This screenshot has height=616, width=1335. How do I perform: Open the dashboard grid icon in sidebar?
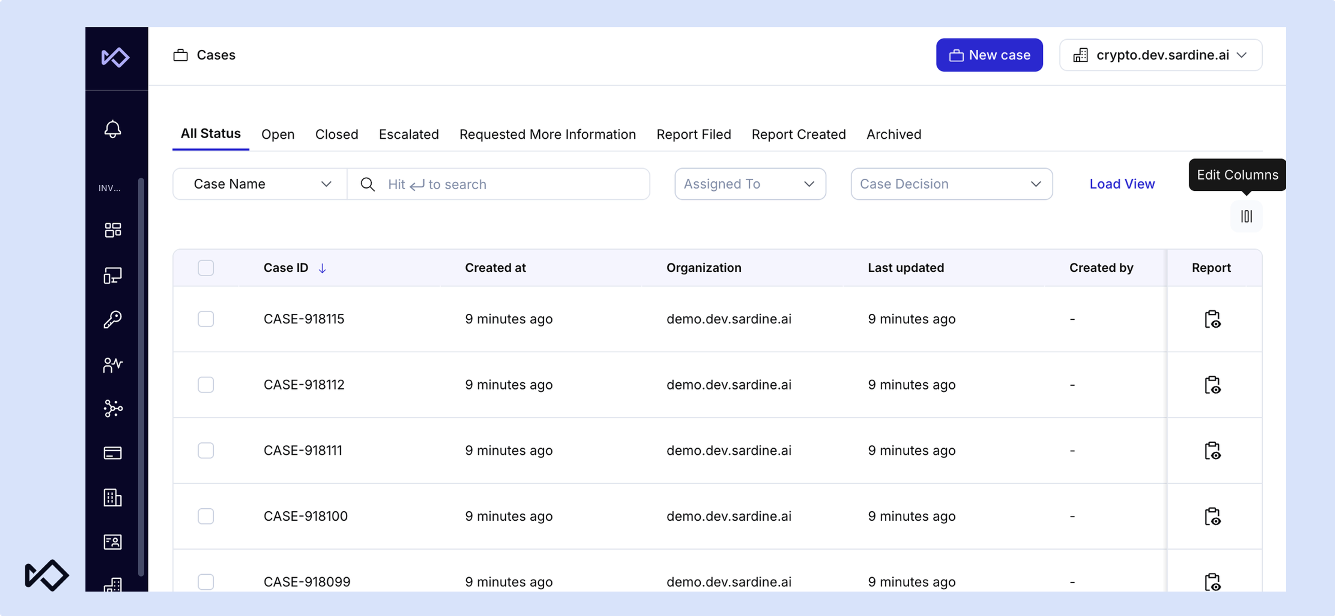pos(112,230)
